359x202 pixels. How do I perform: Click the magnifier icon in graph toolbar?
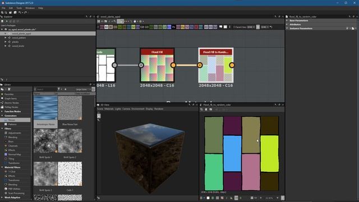pos(115,21)
